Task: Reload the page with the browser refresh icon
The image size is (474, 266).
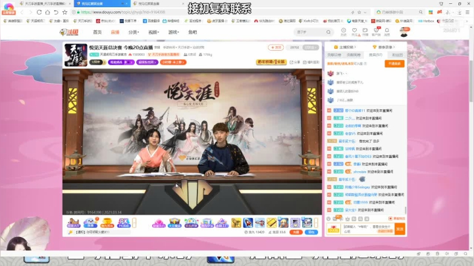Action: 39,13
